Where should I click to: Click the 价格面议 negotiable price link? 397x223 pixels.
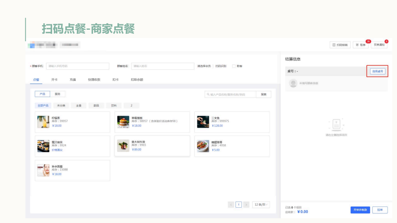point(57,150)
